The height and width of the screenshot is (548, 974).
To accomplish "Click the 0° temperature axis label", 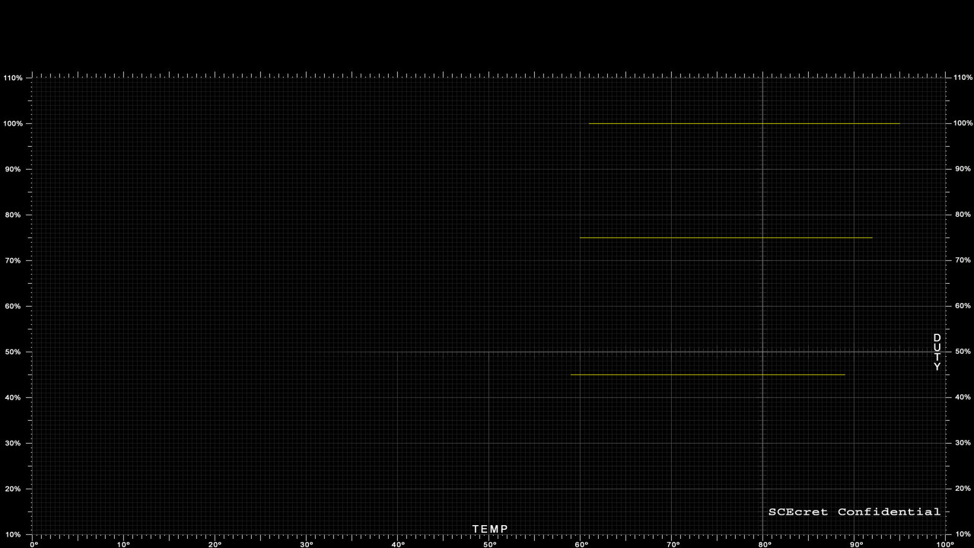I will coord(33,544).
